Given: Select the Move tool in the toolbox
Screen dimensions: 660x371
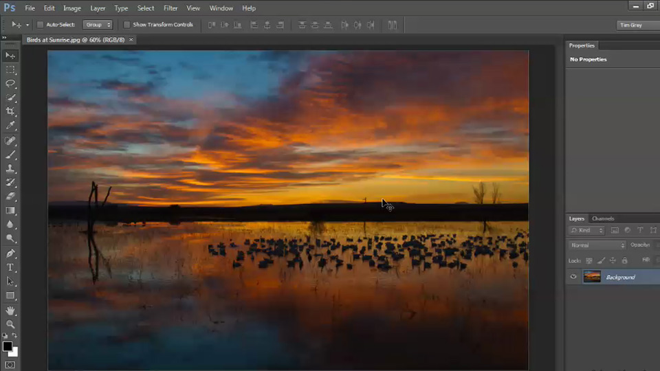Looking at the screenshot, I should 10,56.
